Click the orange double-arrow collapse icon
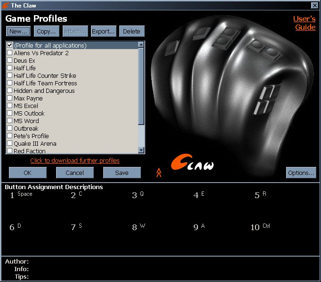Image resolution: width=321 pixels, height=282 pixels. pos(159,173)
